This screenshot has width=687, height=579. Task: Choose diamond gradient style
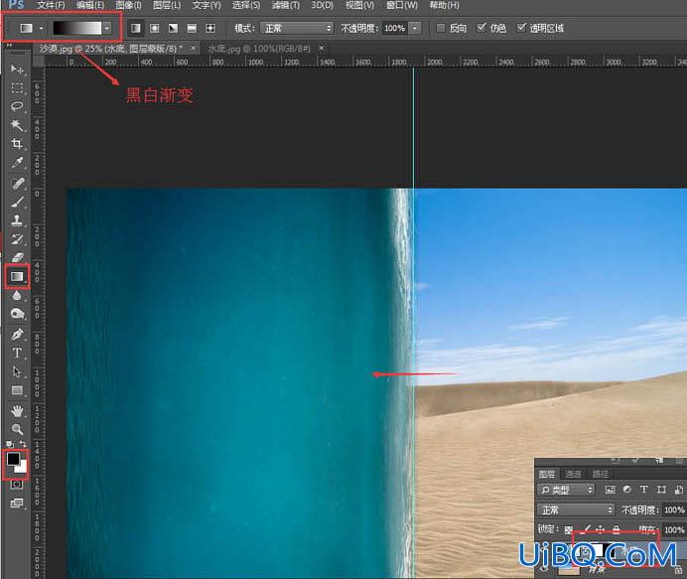pyautogui.click(x=210, y=28)
